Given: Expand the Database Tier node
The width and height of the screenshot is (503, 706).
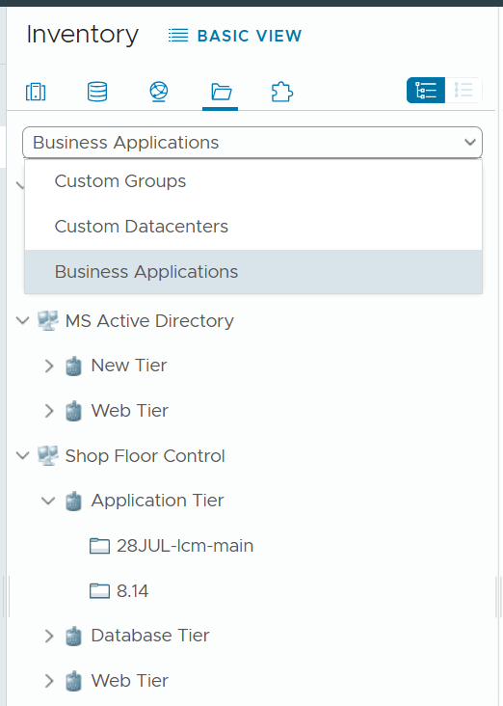Looking at the screenshot, I should (x=49, y=636).
